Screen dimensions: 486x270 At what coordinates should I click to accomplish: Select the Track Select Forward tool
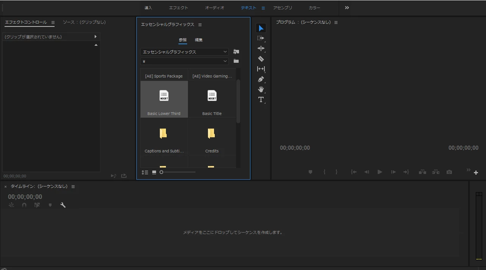[x=261, y=38]
